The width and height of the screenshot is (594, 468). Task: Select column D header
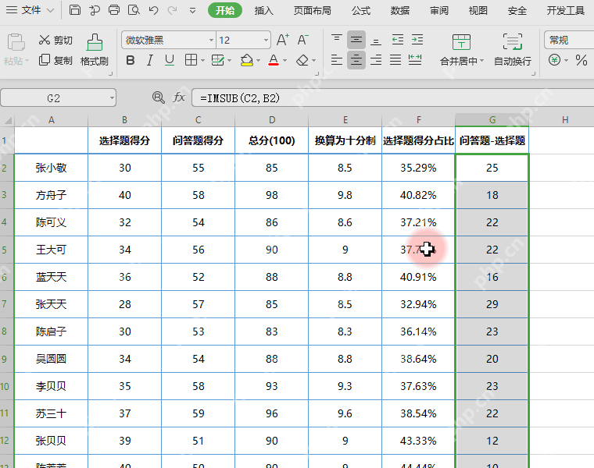[x=272, y=120]
